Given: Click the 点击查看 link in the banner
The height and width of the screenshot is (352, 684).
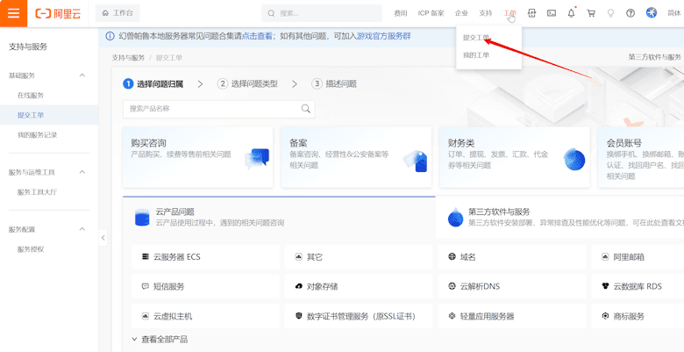Looking at the screenshot, I should click(257, 36).
